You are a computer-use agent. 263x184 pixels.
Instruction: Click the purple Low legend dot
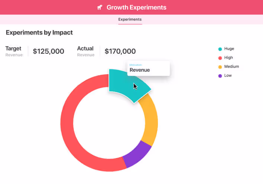[220, 76]
